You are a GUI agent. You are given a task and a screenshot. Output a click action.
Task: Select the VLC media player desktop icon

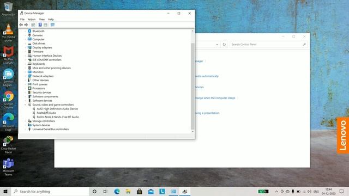point(9,33)
